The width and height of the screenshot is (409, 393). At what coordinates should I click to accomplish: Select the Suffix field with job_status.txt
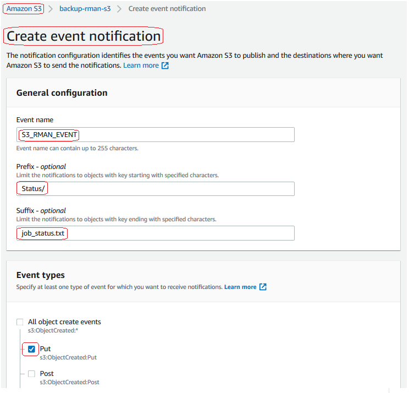(x=156, y=233)
